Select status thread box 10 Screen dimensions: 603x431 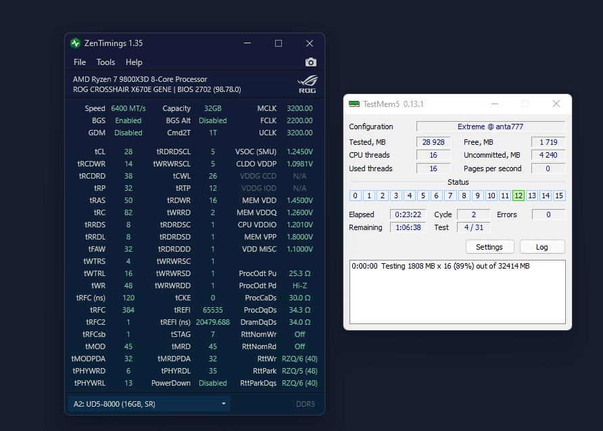(x=491, y=196)
